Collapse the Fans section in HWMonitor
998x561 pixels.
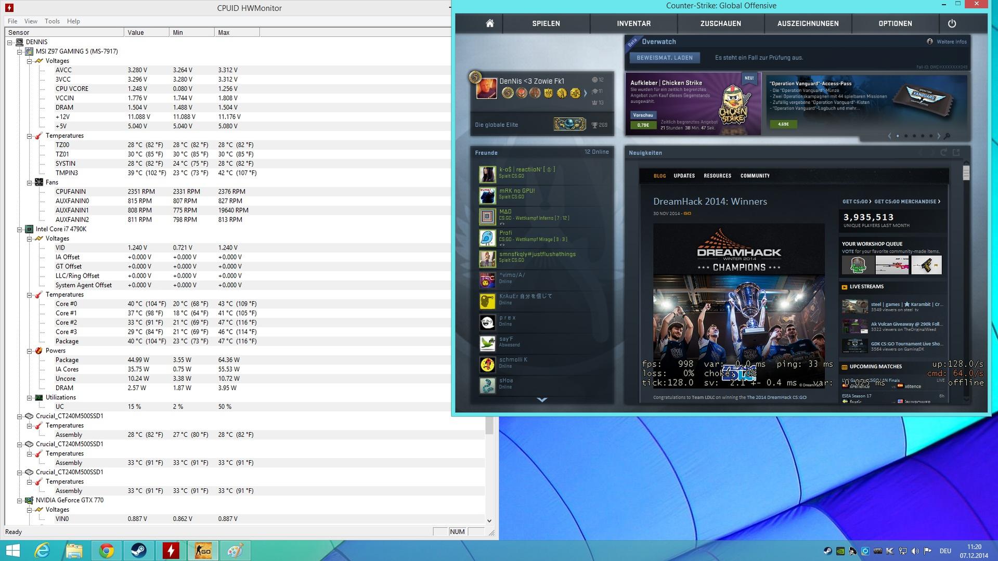coord(30,182)
